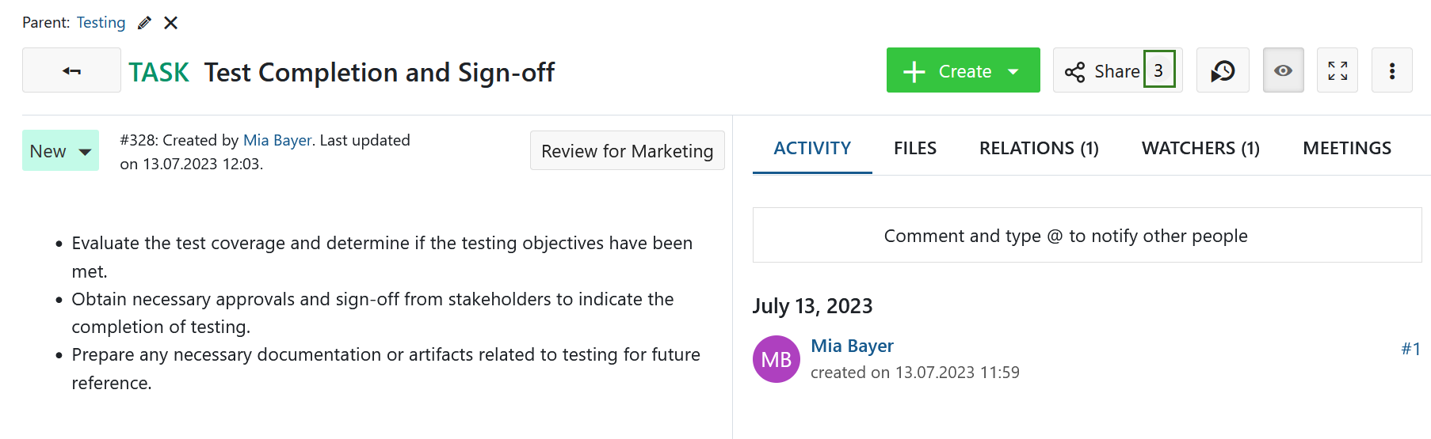Open the New status dropdown
Viewport: 1431px width, 439px height.
60,150
